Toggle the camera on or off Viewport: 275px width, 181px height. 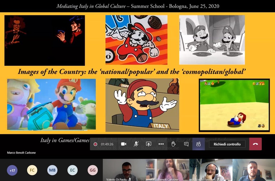pos(124,144)
